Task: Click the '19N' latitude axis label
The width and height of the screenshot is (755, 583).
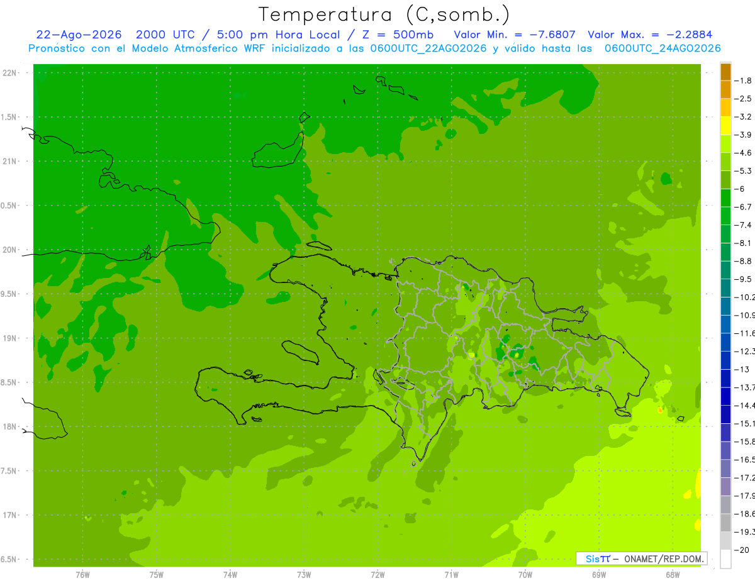Action: (x=11, y=338)
